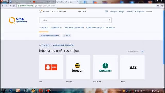Open the messages envelope icon
This screenshot has height=93, width=165.
click(x=106, y=11)
